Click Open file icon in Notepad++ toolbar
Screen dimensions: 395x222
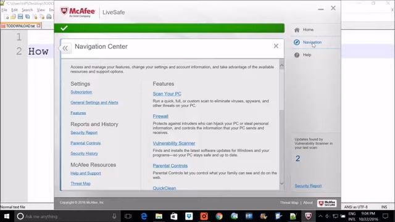[13, 17]
